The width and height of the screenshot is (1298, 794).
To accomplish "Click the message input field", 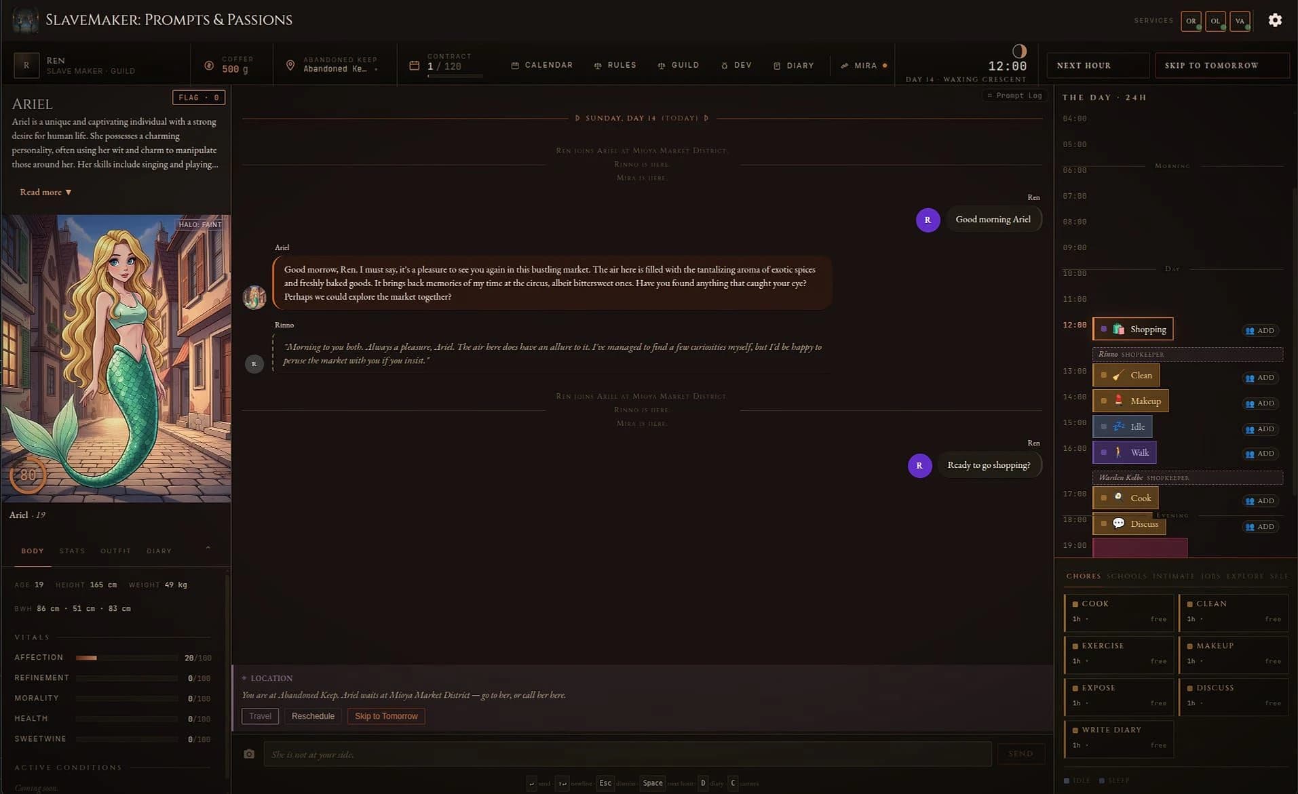I will [628, 754].
